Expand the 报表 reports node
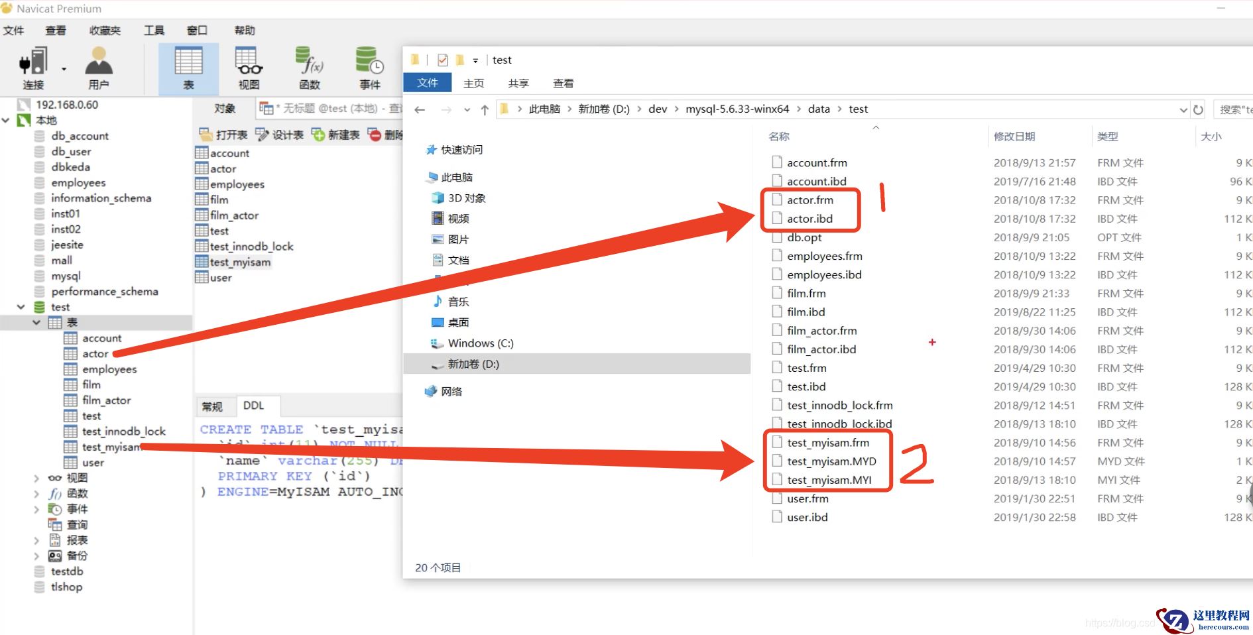This screenshot has height=635, width=1253. [36, 540]
